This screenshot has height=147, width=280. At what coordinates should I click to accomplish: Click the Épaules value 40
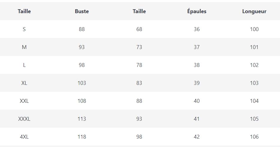197,101
